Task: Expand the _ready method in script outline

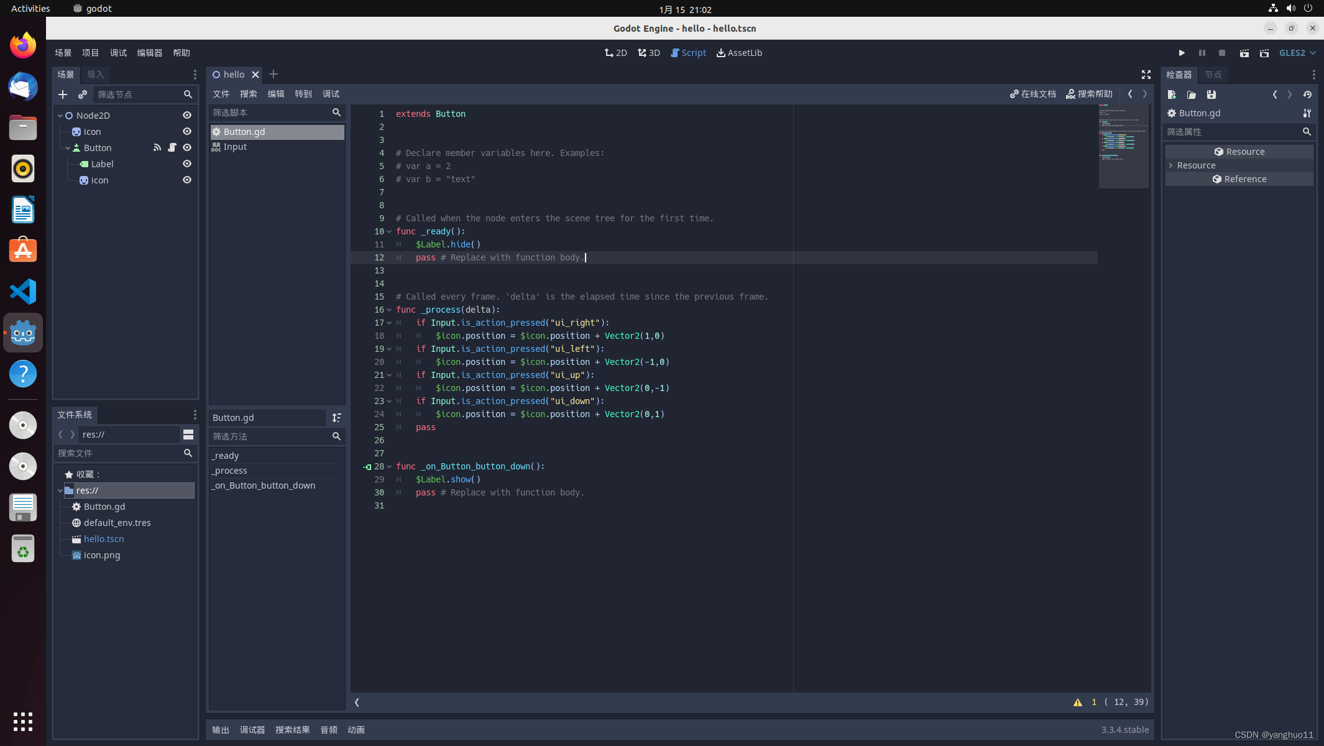Action: click(224, 454)
